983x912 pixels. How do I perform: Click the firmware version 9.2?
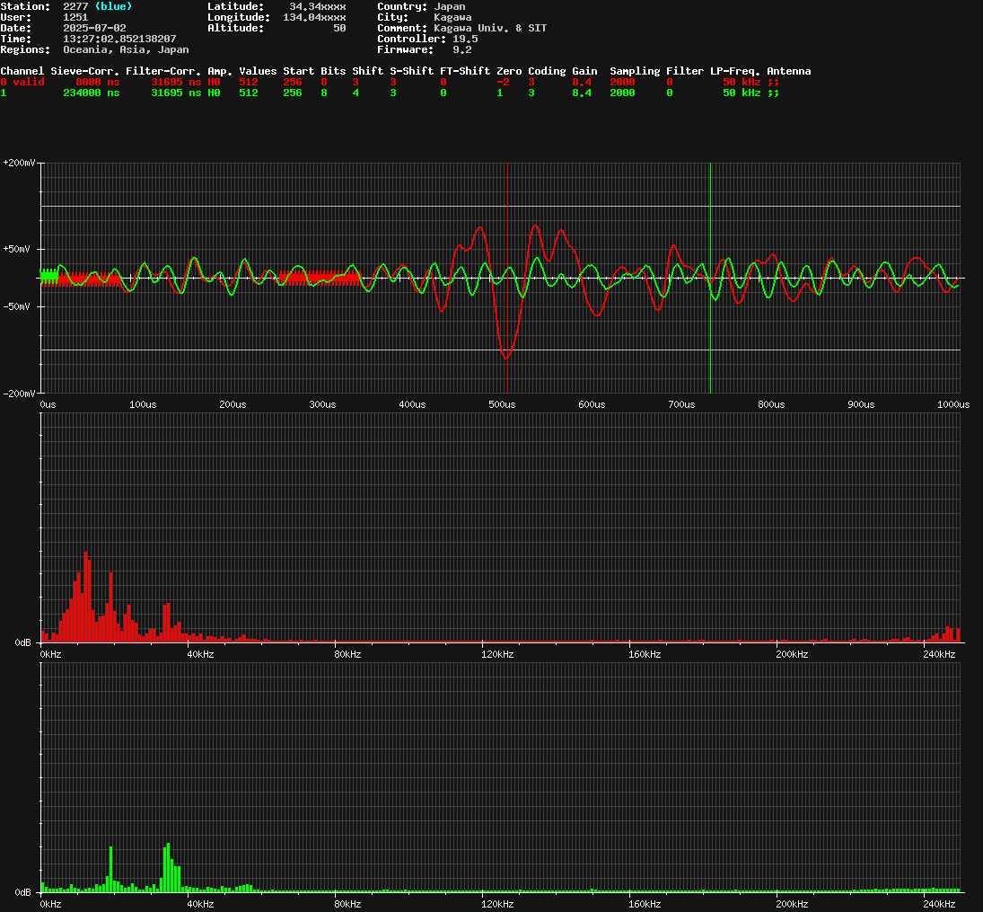coord(462,49)
